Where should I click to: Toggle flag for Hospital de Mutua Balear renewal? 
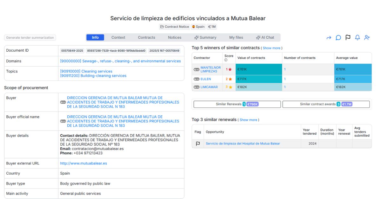pos(198,144)
